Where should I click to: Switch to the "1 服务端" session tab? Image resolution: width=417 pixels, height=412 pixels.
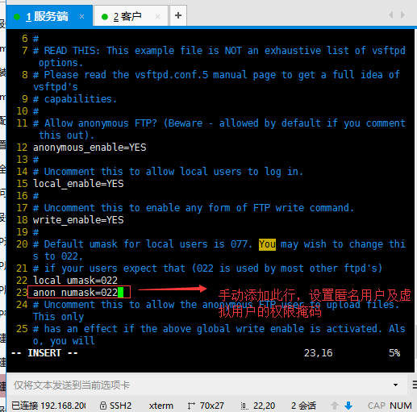point(49,16)
